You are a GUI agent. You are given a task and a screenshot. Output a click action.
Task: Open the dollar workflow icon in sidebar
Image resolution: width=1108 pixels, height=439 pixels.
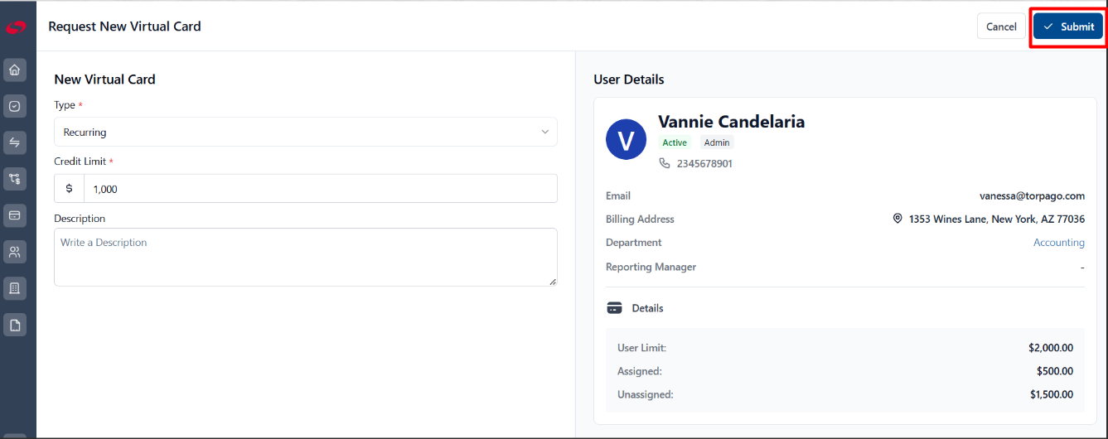pyautogui.click(x=14, y=179)
